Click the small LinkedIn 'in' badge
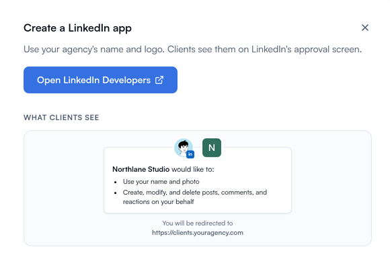Viewport: 390px width, 257px height. [x=190, y=154]
